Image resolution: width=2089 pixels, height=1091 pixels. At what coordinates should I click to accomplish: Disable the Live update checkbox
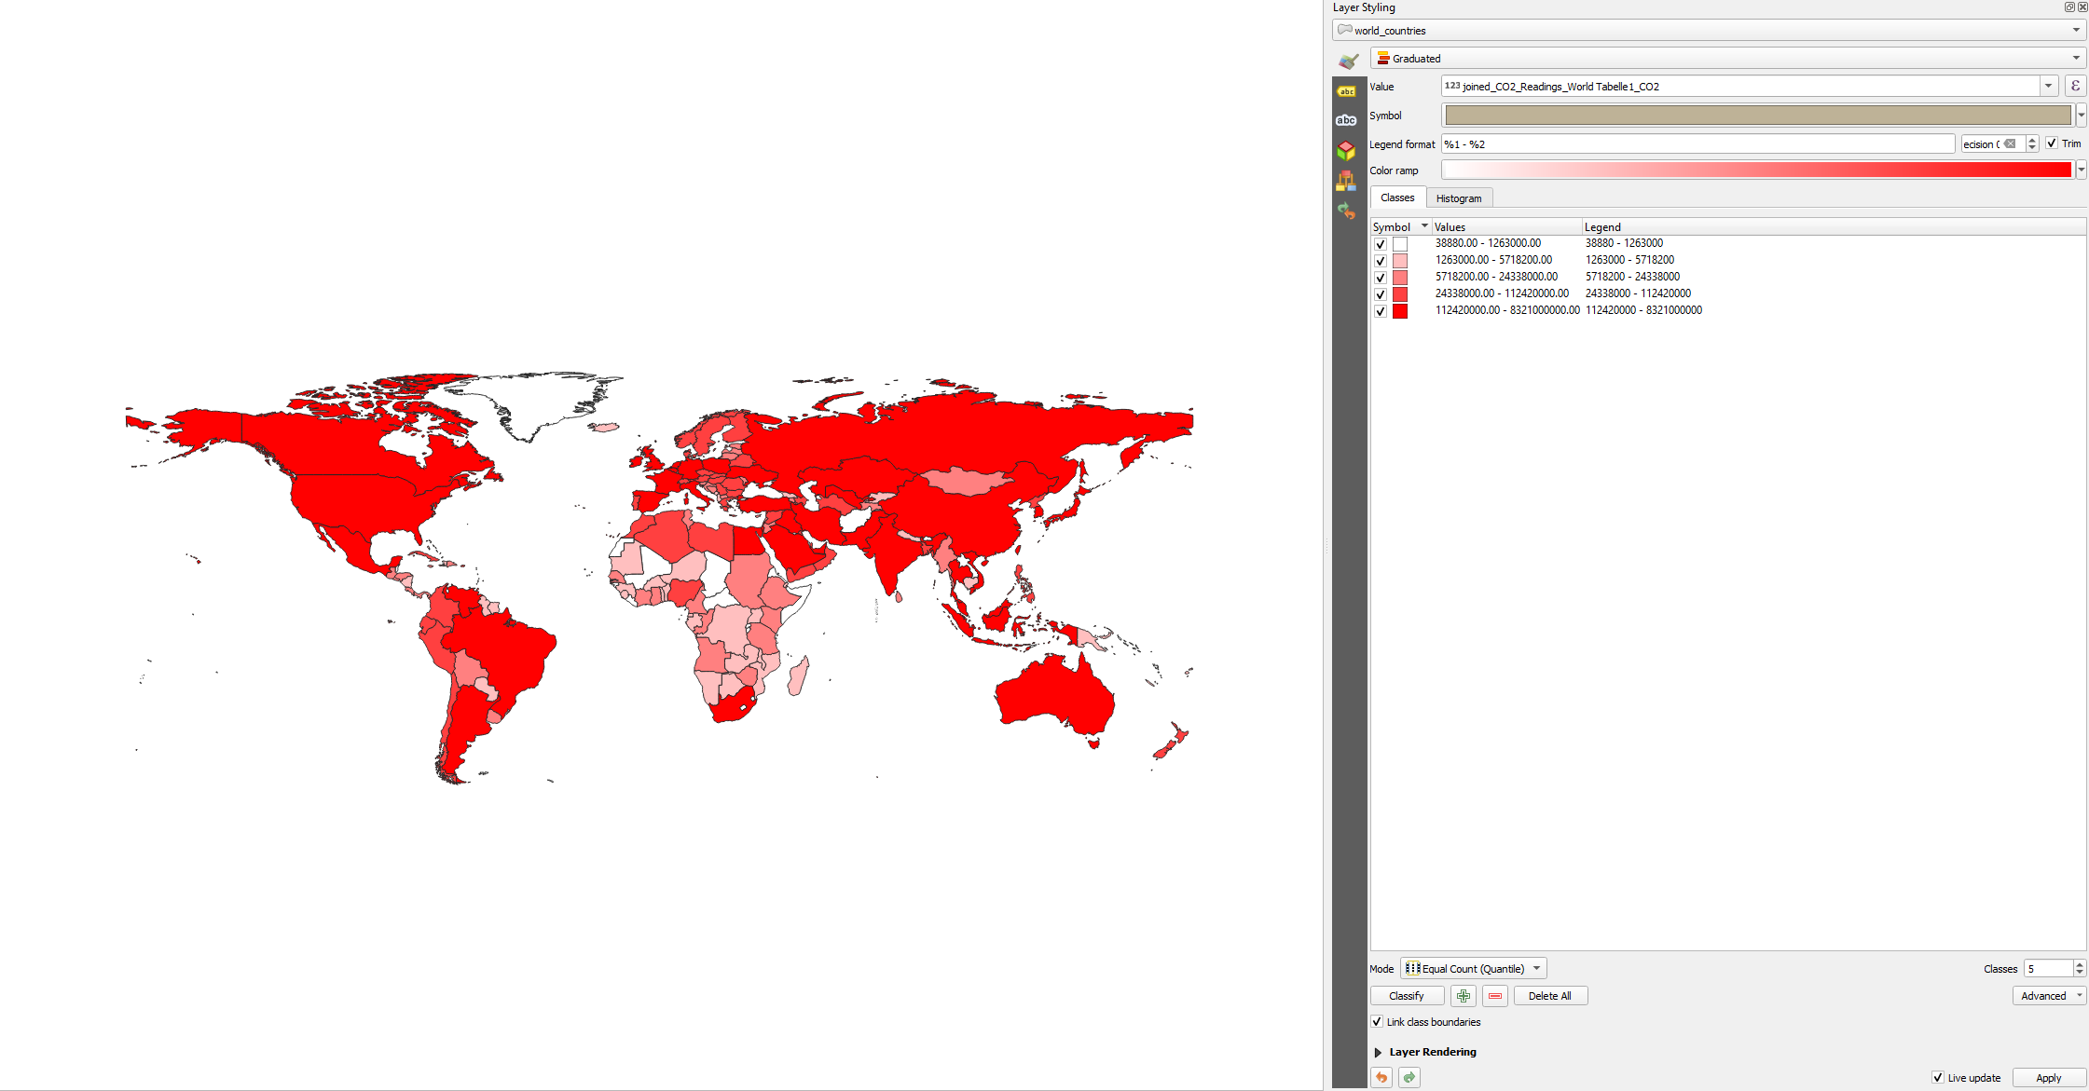click(1938, 1078)
